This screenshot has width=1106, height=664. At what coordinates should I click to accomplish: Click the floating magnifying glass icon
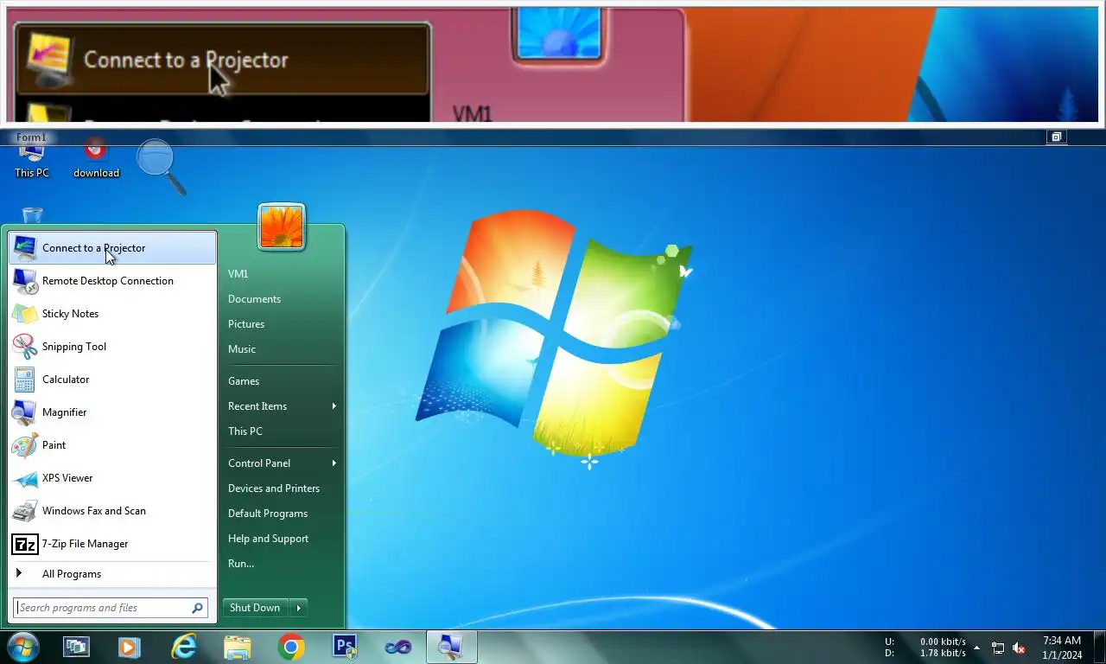(x=162, y=166)
